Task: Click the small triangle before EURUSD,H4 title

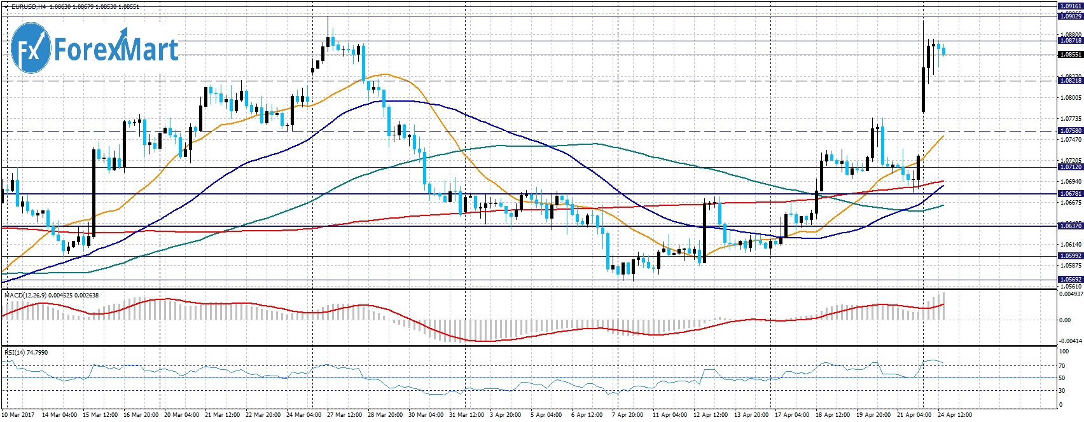Action: tap(6, 6)
